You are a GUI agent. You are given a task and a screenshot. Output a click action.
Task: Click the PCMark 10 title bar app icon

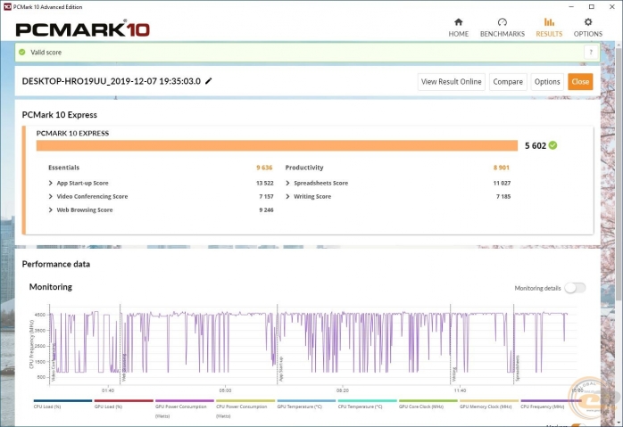click(x=7, y=7)
